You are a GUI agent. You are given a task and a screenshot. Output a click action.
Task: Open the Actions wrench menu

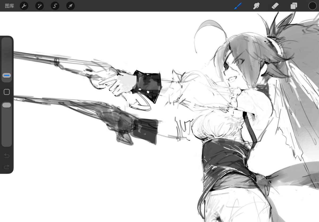[24, 6]
